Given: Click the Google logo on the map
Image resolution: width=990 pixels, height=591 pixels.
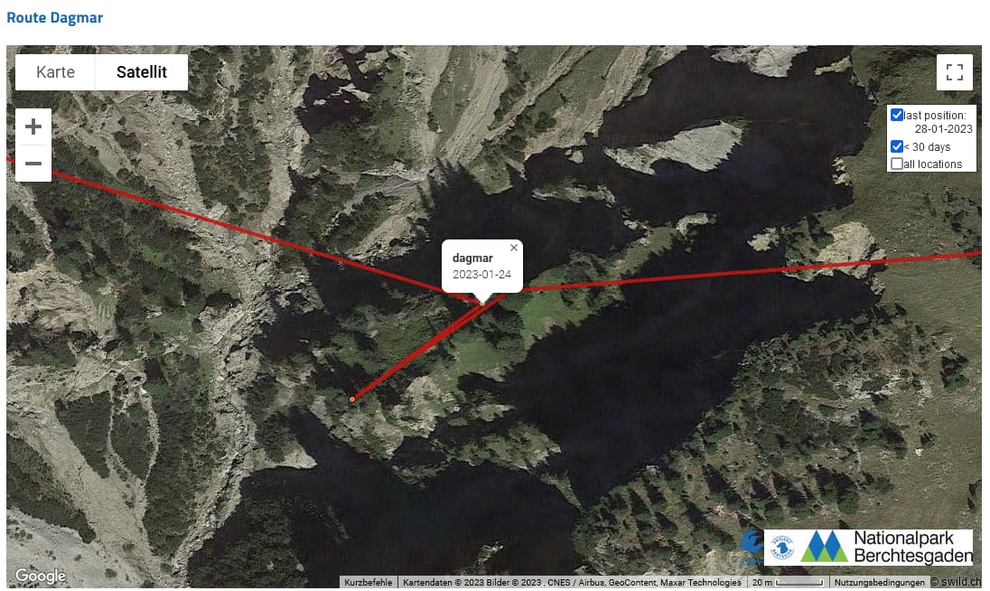Looking at the screenshot, I should tap(41, 576).
